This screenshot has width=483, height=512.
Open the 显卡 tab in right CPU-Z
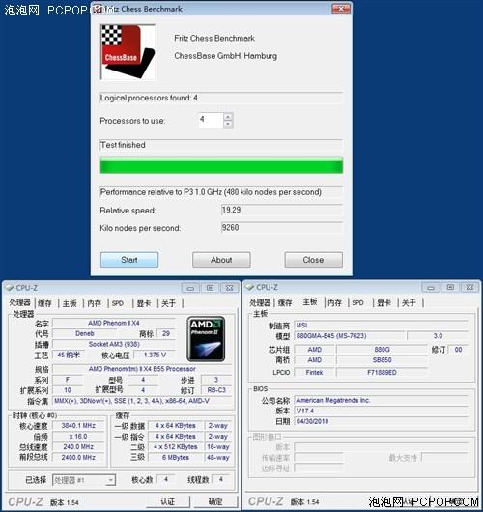tap(384, 302)
